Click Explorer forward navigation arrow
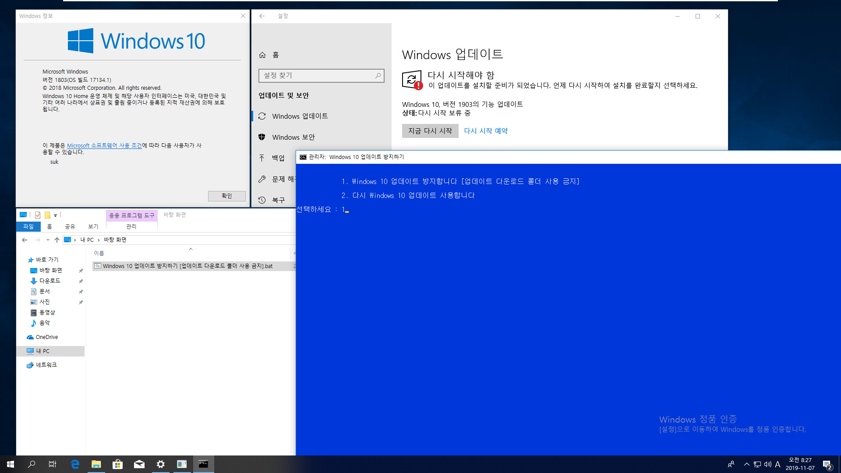 (37, 240)
